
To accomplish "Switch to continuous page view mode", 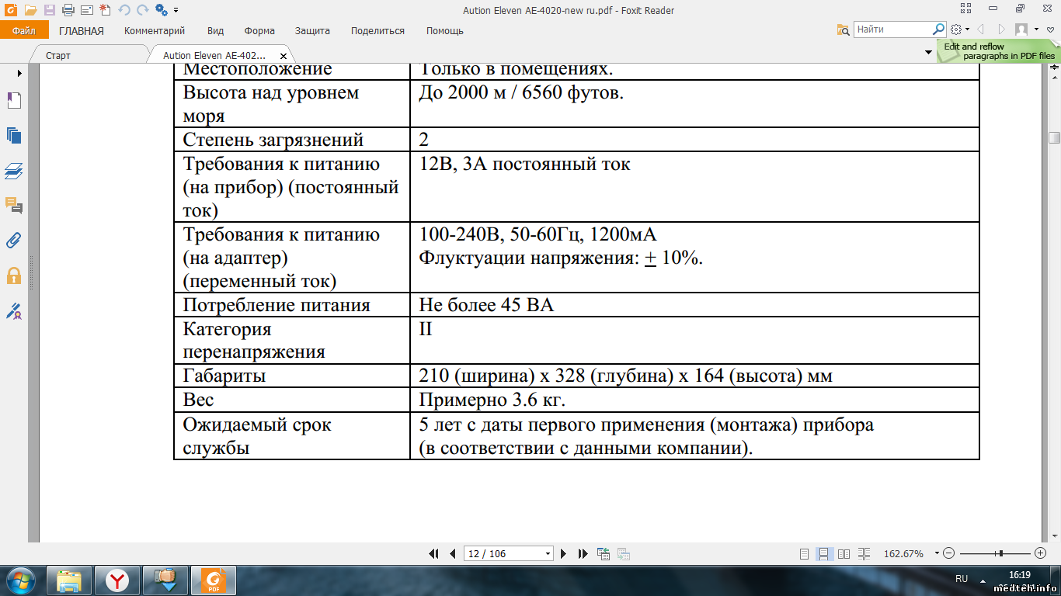I will (824, 553).
